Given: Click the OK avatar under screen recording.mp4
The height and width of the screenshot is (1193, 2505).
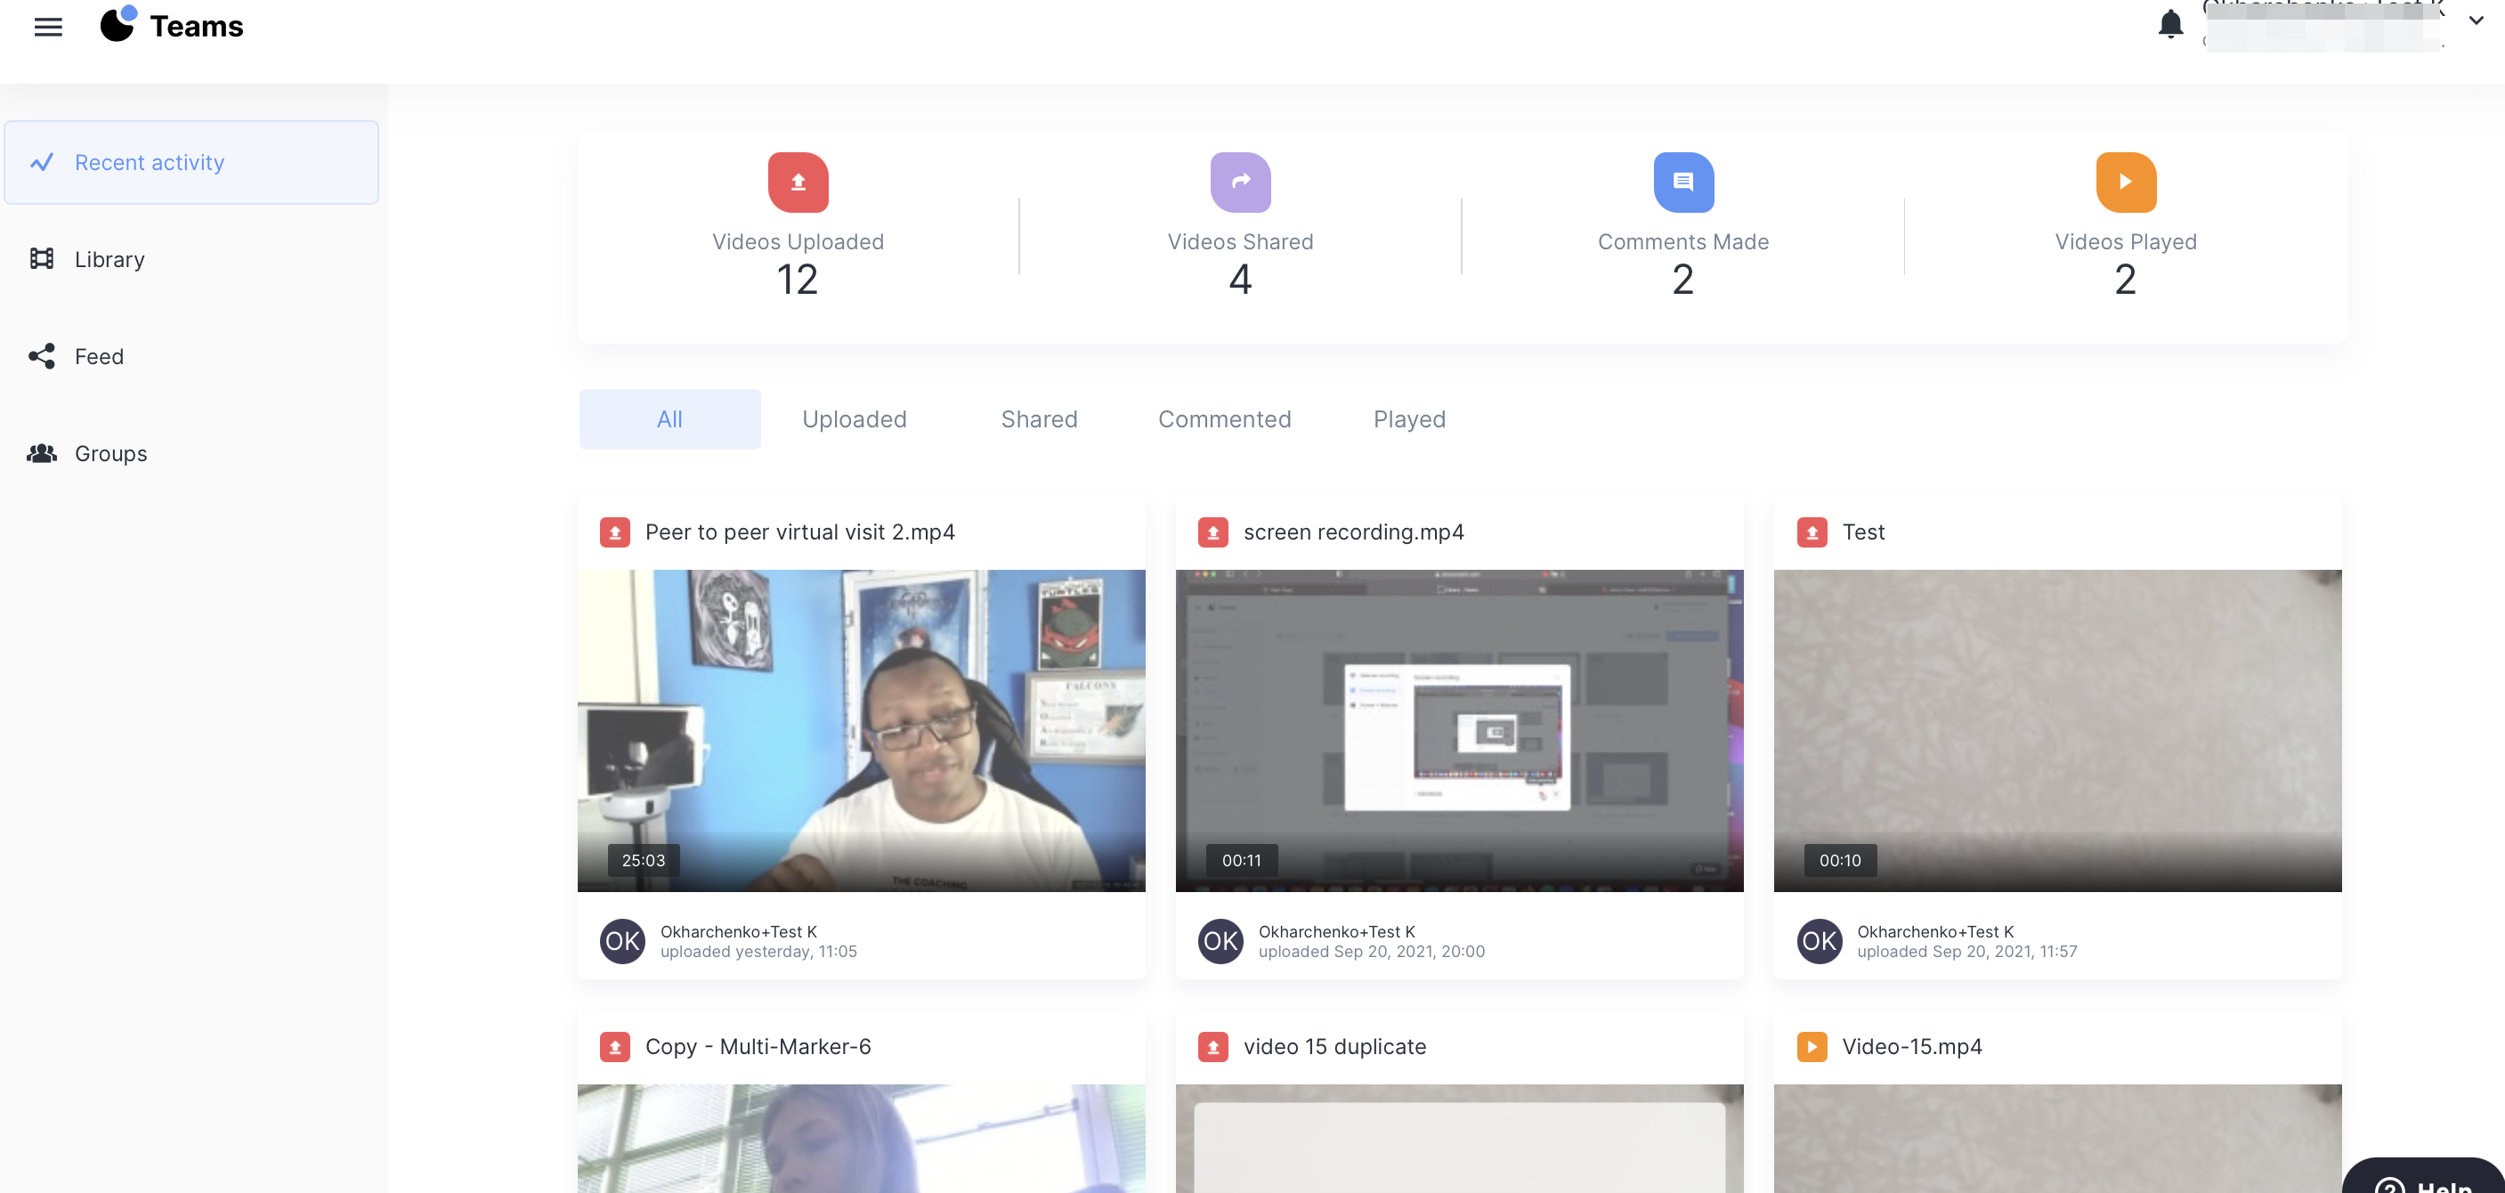Looking at the screenshot, I should 1220,940.
